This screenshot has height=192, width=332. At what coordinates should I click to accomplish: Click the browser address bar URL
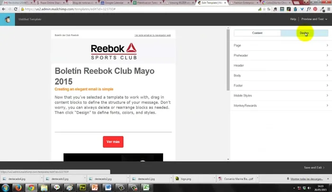coord(70,9)
